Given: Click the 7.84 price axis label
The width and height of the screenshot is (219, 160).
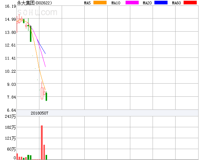Looking at the screenshot, I should [x=11, y=97].
